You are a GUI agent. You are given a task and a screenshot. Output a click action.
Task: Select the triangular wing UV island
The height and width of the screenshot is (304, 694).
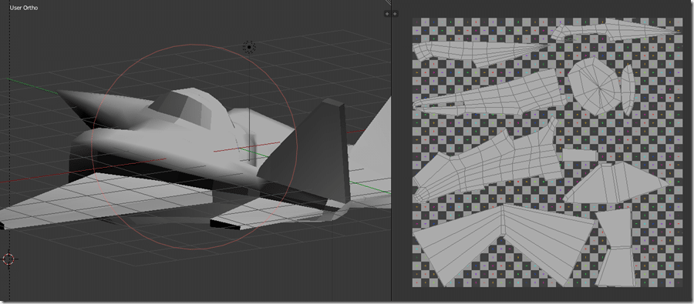click(615, 183)
